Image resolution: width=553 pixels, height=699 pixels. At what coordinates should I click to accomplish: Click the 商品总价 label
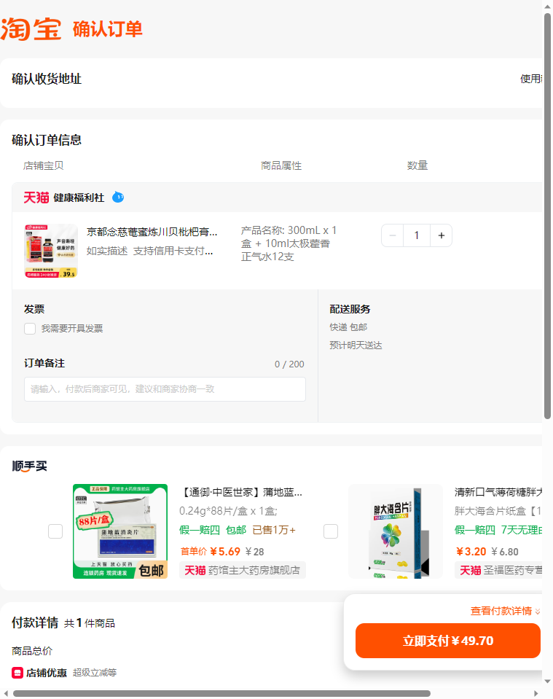[x=32, y=651]
